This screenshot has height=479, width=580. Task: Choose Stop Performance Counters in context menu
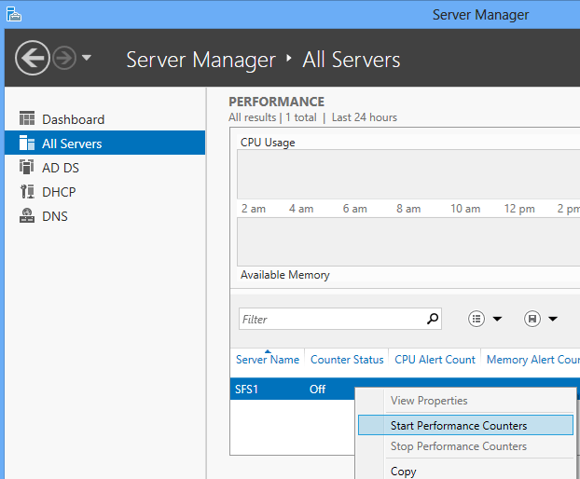click(458, 446)
